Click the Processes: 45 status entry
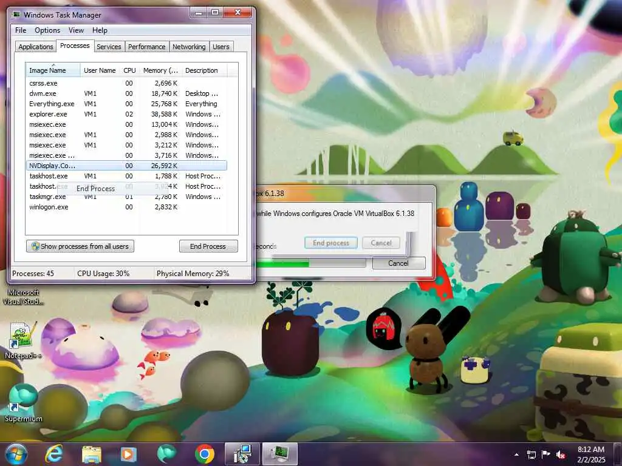 (33, 274)
